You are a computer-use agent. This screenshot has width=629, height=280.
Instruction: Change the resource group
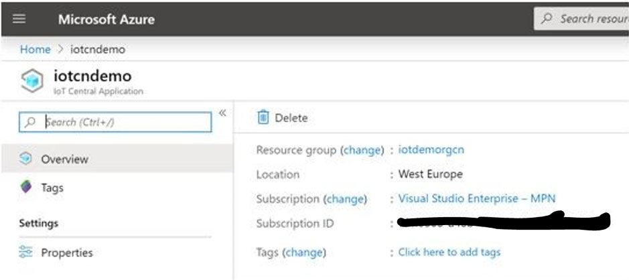tap(362, 150)
